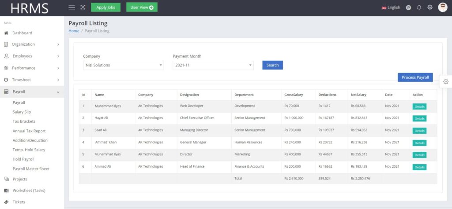452x209 pixels.
Task: Click the HRMS logo
Action: pos(30,8)
